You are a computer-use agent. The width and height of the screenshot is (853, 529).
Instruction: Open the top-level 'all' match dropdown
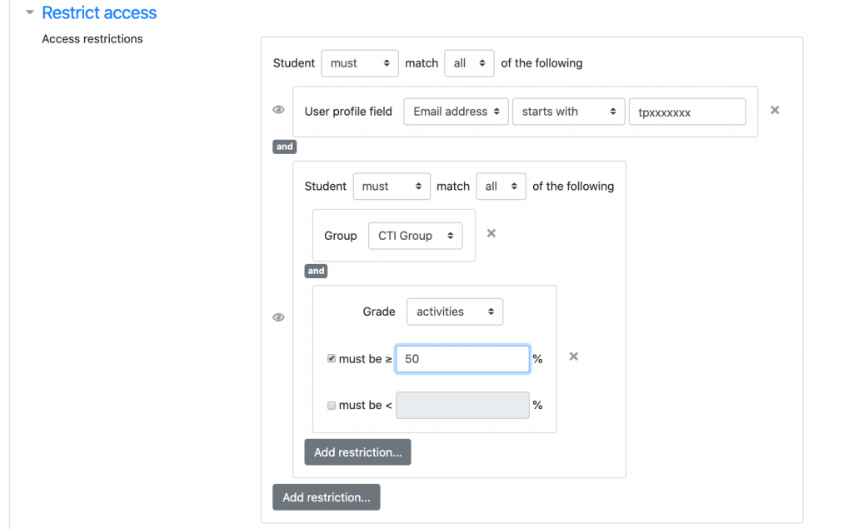(x=469, y=63)
